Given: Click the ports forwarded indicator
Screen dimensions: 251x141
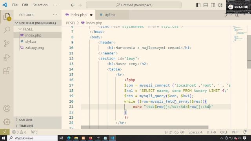Looking at the screenshot, I should 34,132.
